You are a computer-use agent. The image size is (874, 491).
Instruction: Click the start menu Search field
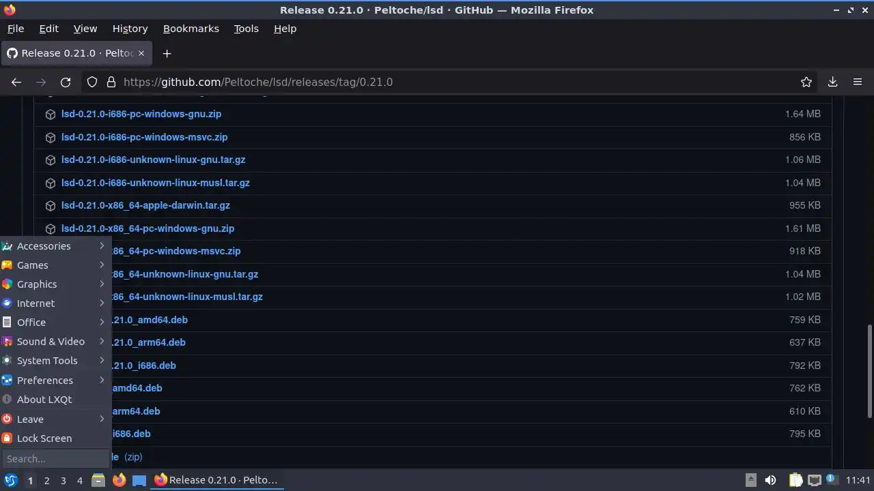point(55,458)
